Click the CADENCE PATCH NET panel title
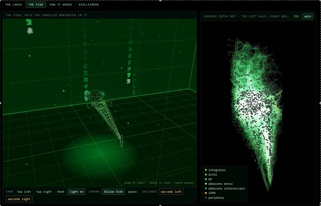This screenshot has height=206, width=321. [x=246, y=16]
